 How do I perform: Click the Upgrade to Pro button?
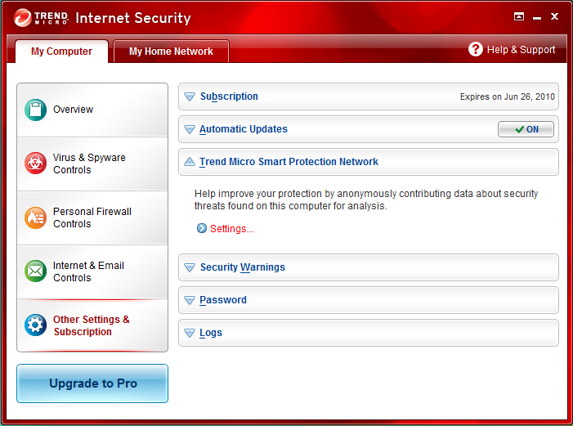pos(92,383)
